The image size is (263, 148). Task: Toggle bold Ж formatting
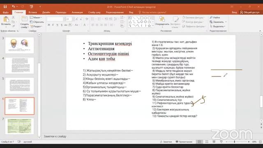[49, 25]
